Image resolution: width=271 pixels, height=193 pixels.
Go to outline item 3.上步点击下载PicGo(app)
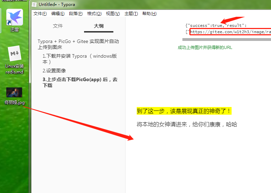(80, 82)
